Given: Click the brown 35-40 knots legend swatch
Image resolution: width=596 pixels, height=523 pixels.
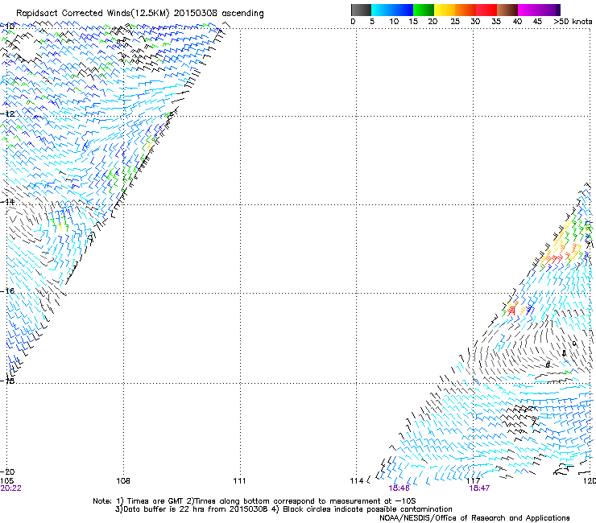Looking at the screenshot, I should click(x=507, y=10).
